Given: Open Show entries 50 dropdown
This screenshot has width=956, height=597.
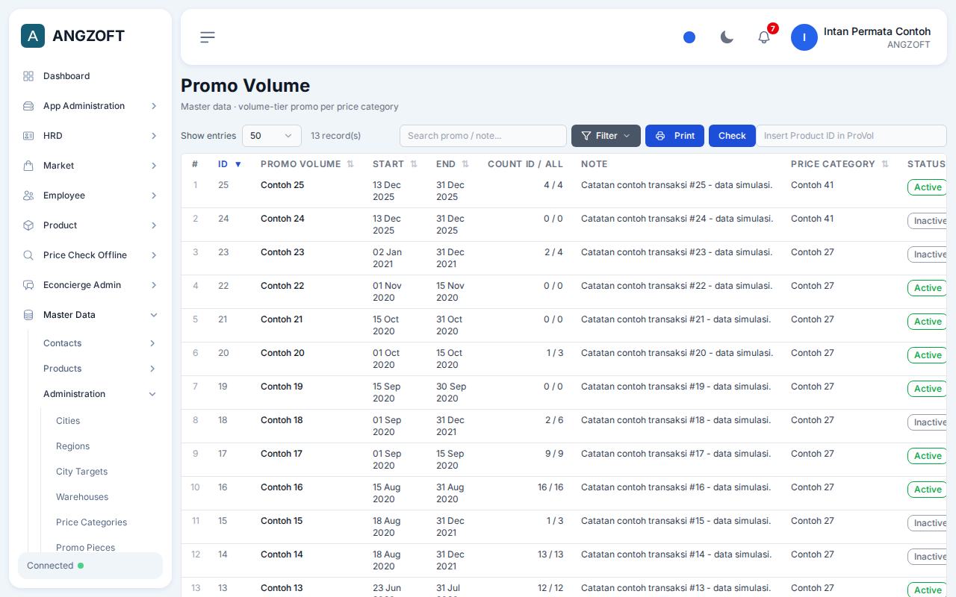Looking at the screenshot, I should (x=272, y=136).
